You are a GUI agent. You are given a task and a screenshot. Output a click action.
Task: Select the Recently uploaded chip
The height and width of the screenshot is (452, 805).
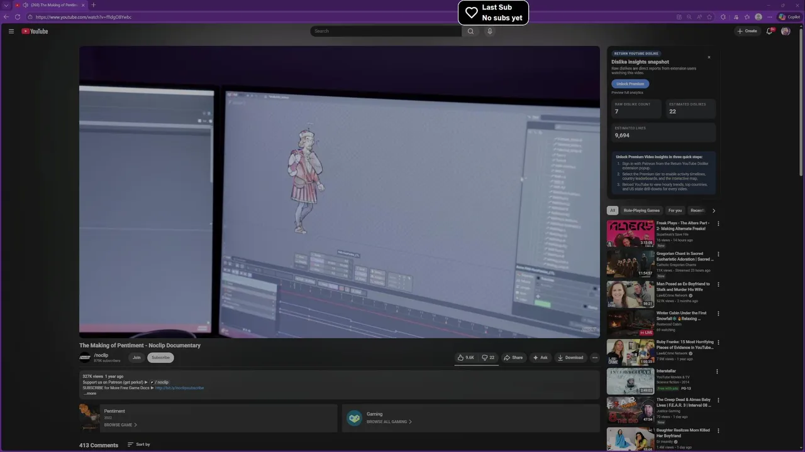coord(697,210)
